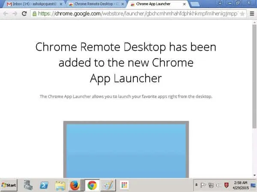The width and height of the screenshot is (257, 192).
Task: Close the Chrome Remote Desktop tab
Action: pos(123,4)
